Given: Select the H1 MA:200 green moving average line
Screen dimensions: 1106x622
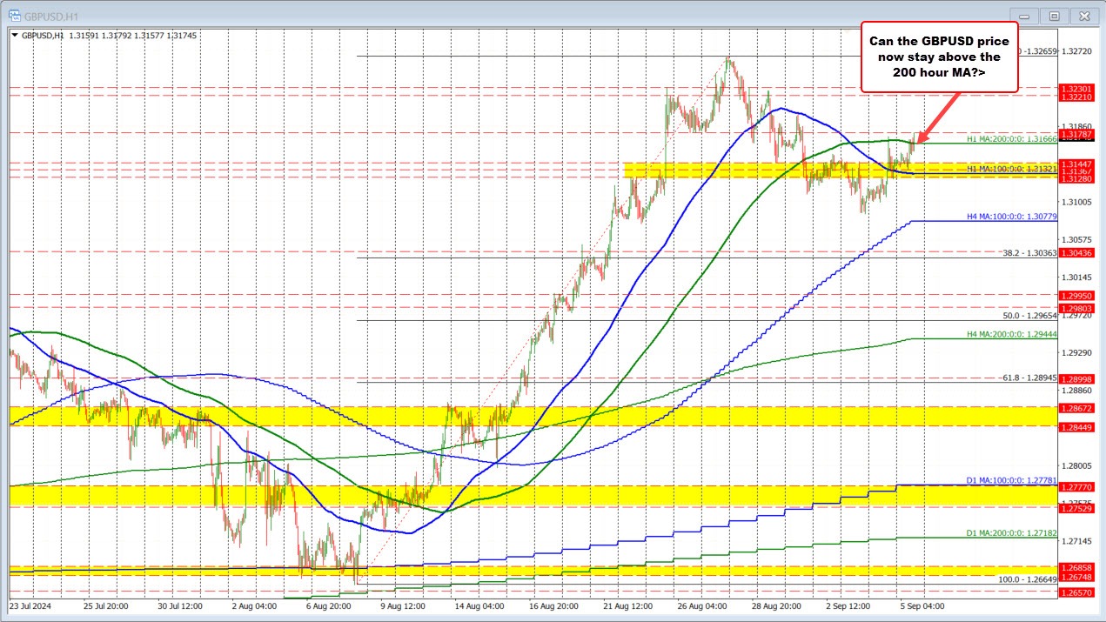Looking at the screenshot, I should pyautogui.click(x=870, y=141).
